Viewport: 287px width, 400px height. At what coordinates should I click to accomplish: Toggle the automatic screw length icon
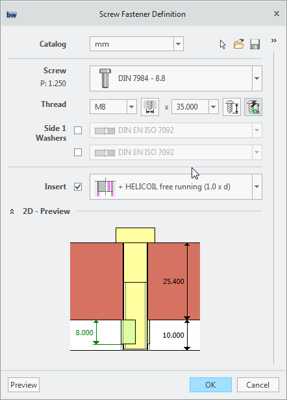pyautogui.click(x=253, y=107)
